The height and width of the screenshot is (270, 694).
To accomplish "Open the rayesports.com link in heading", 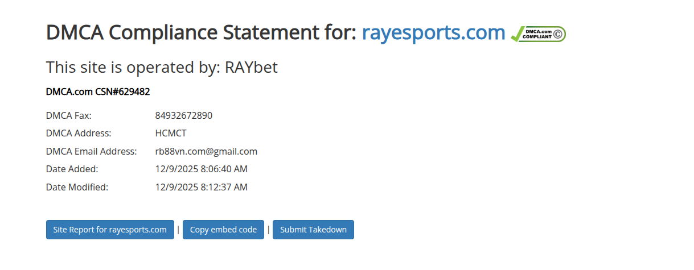I will pos(433,33).
